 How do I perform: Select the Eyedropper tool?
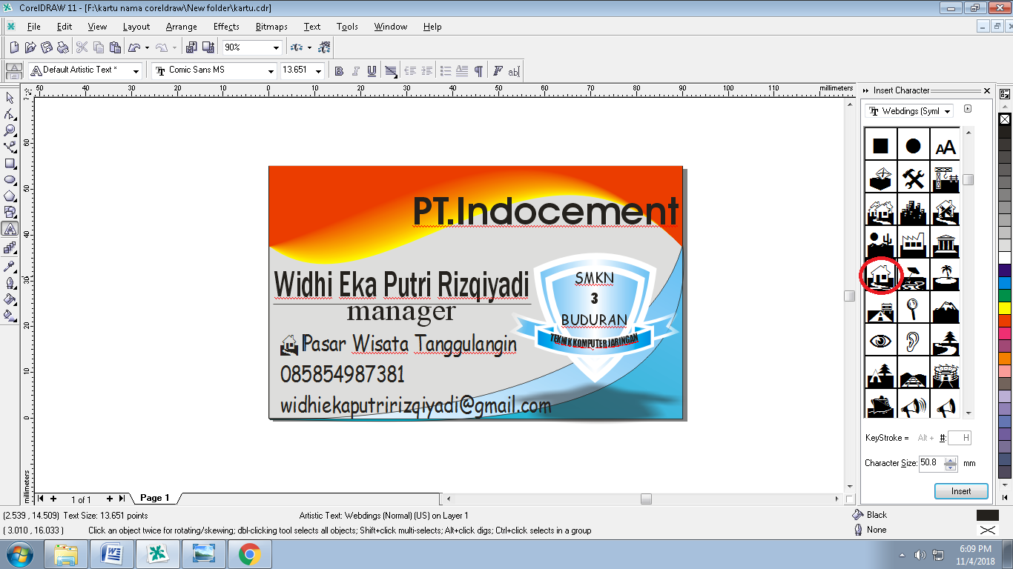click(10, 266)
